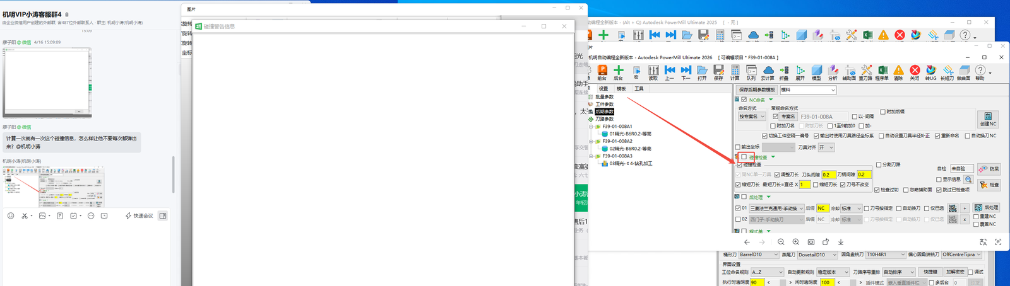Toggle the 跳过已检查项 checkbox
The width and height of the screenshot is (1010, 286).
tap(937, 190)
